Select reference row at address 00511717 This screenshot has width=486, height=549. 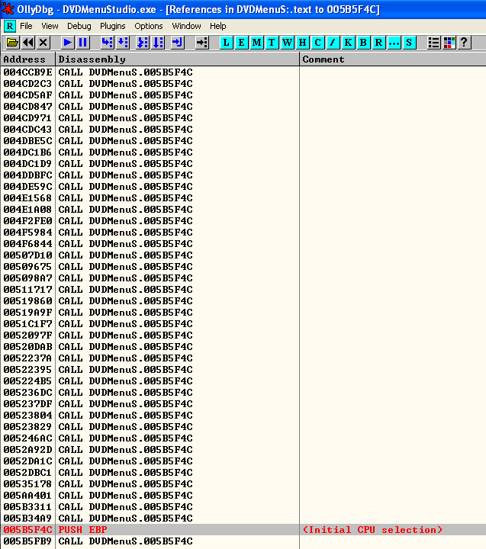coord(243,290)
